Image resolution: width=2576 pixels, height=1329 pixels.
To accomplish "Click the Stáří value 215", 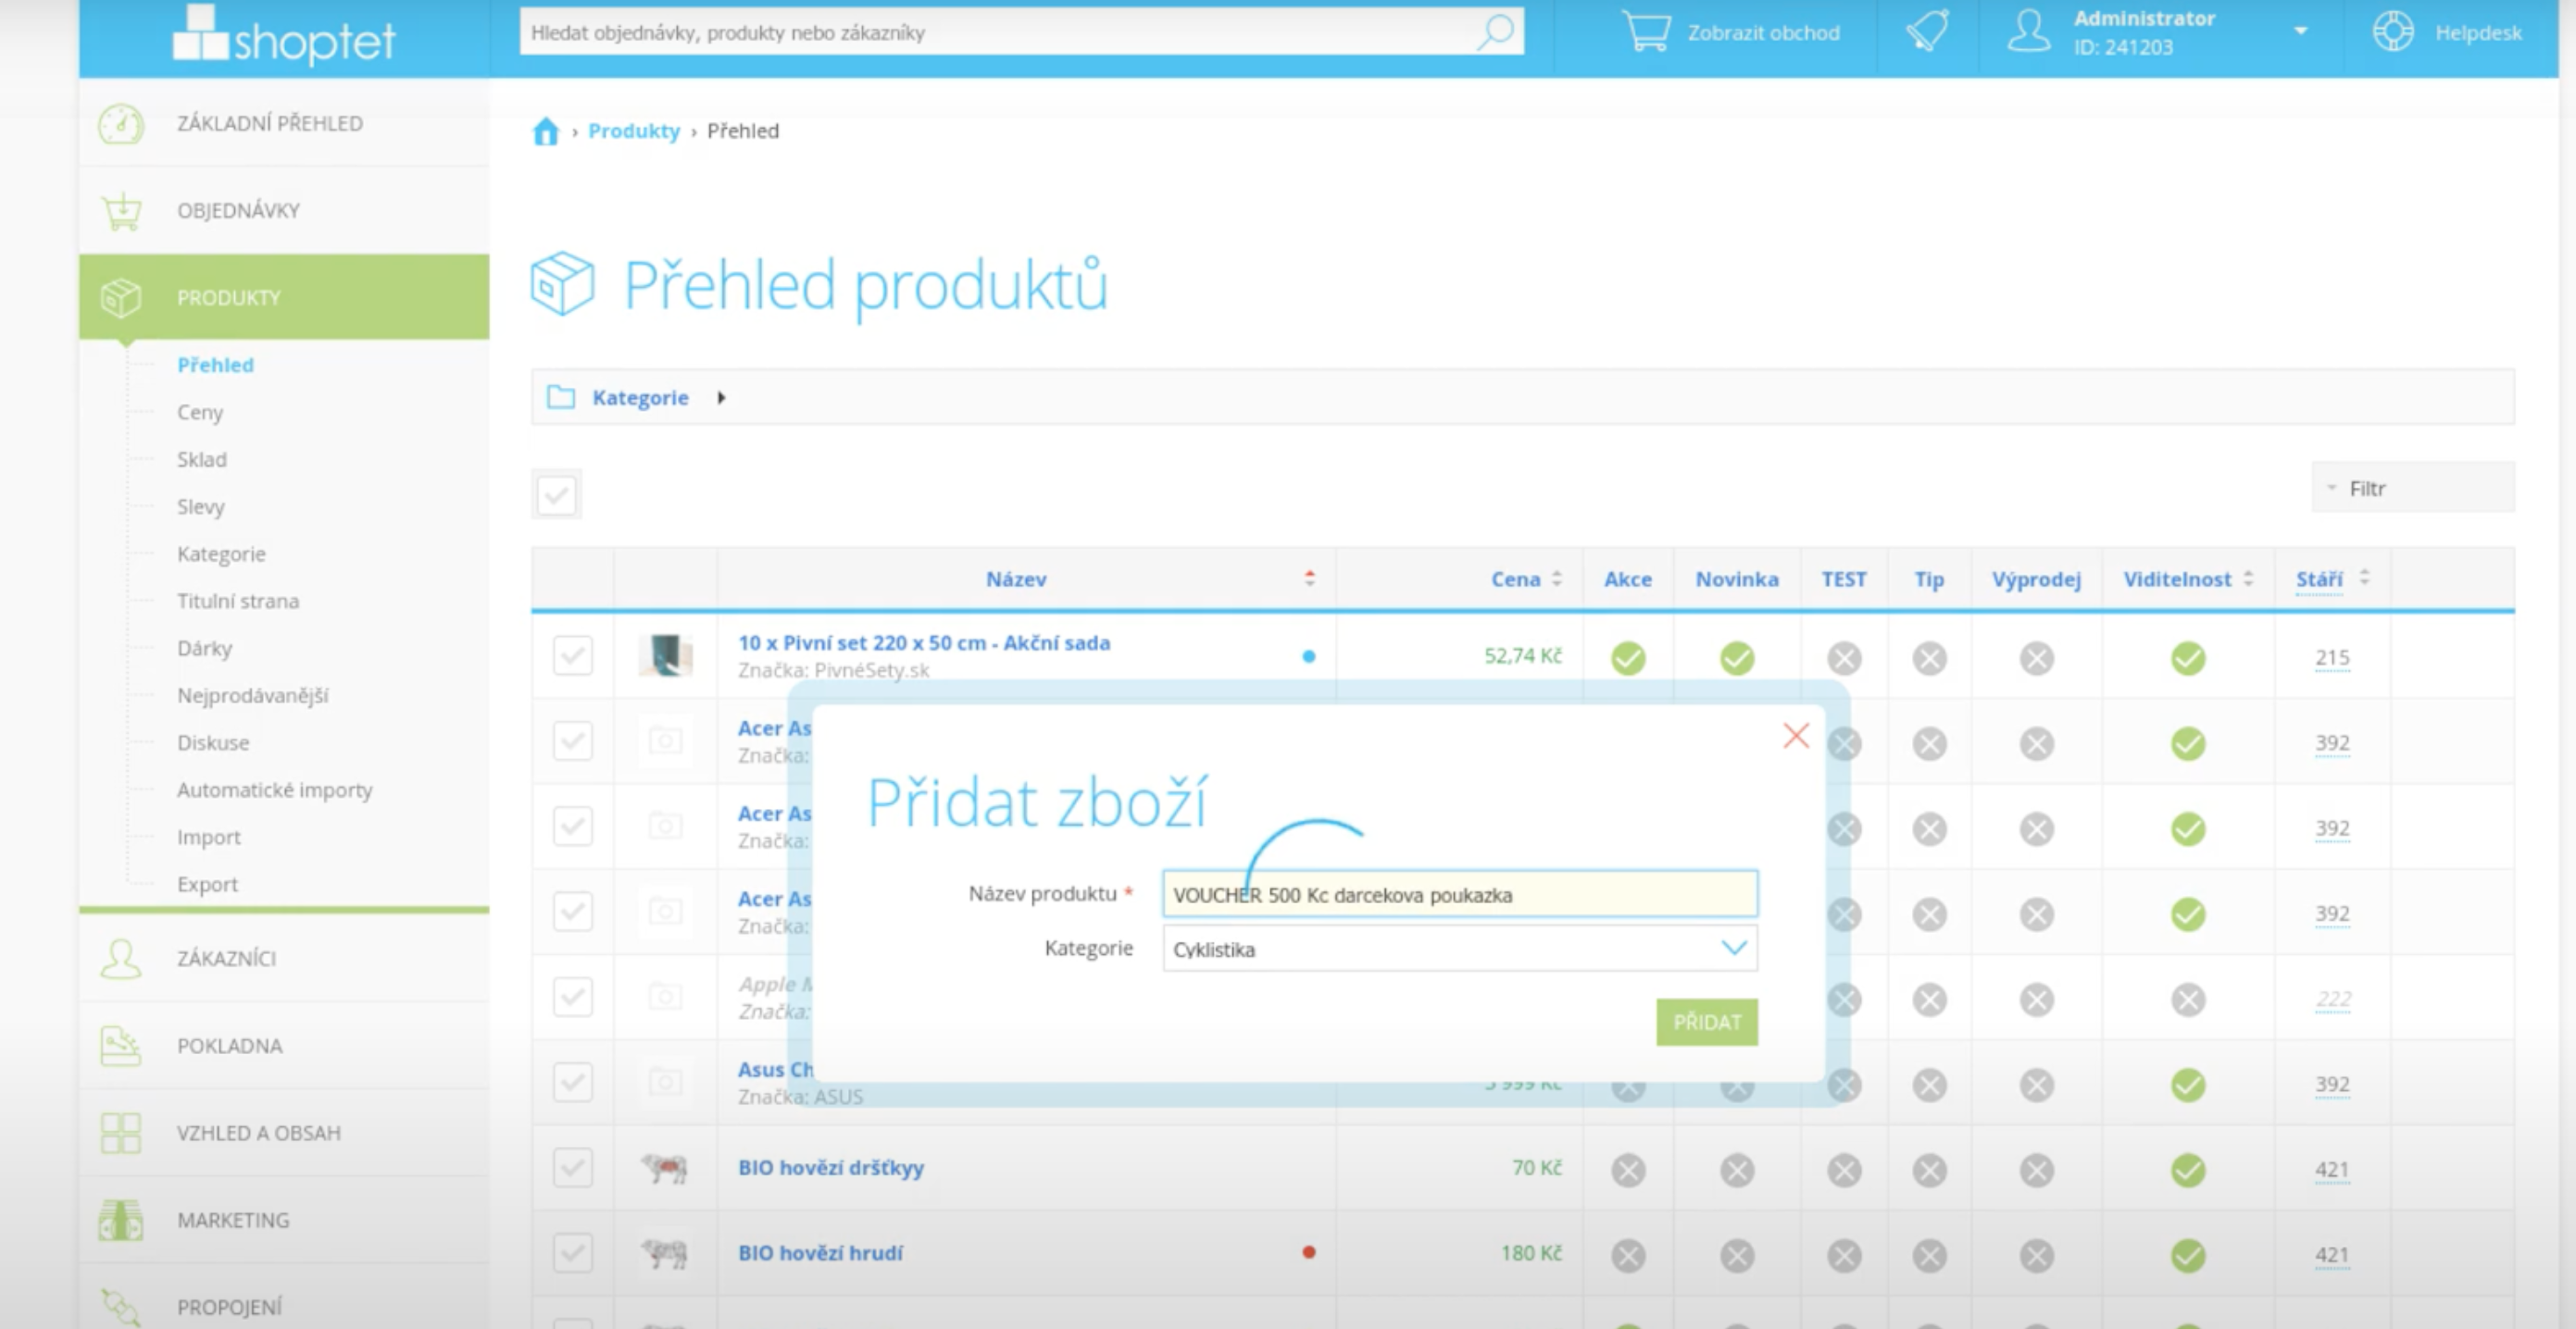I will coord(2332,657).
